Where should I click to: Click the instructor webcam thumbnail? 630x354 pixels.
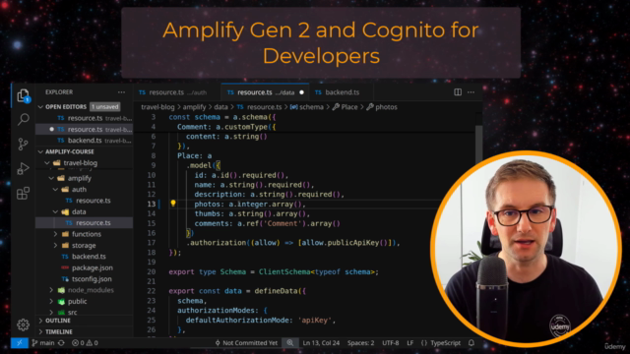[526, 249]
